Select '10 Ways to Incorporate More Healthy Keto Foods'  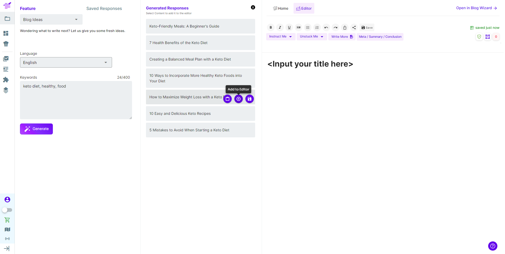(x=200, y=78)
